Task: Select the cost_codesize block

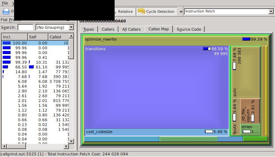Action: coord(157,132)
